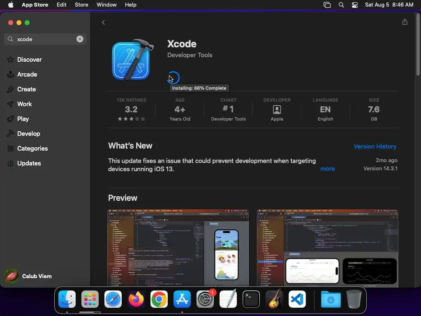The height and width of the screenshot is (316, 421).
Task: Open the Store menu
Action: (x=81, y=5)
